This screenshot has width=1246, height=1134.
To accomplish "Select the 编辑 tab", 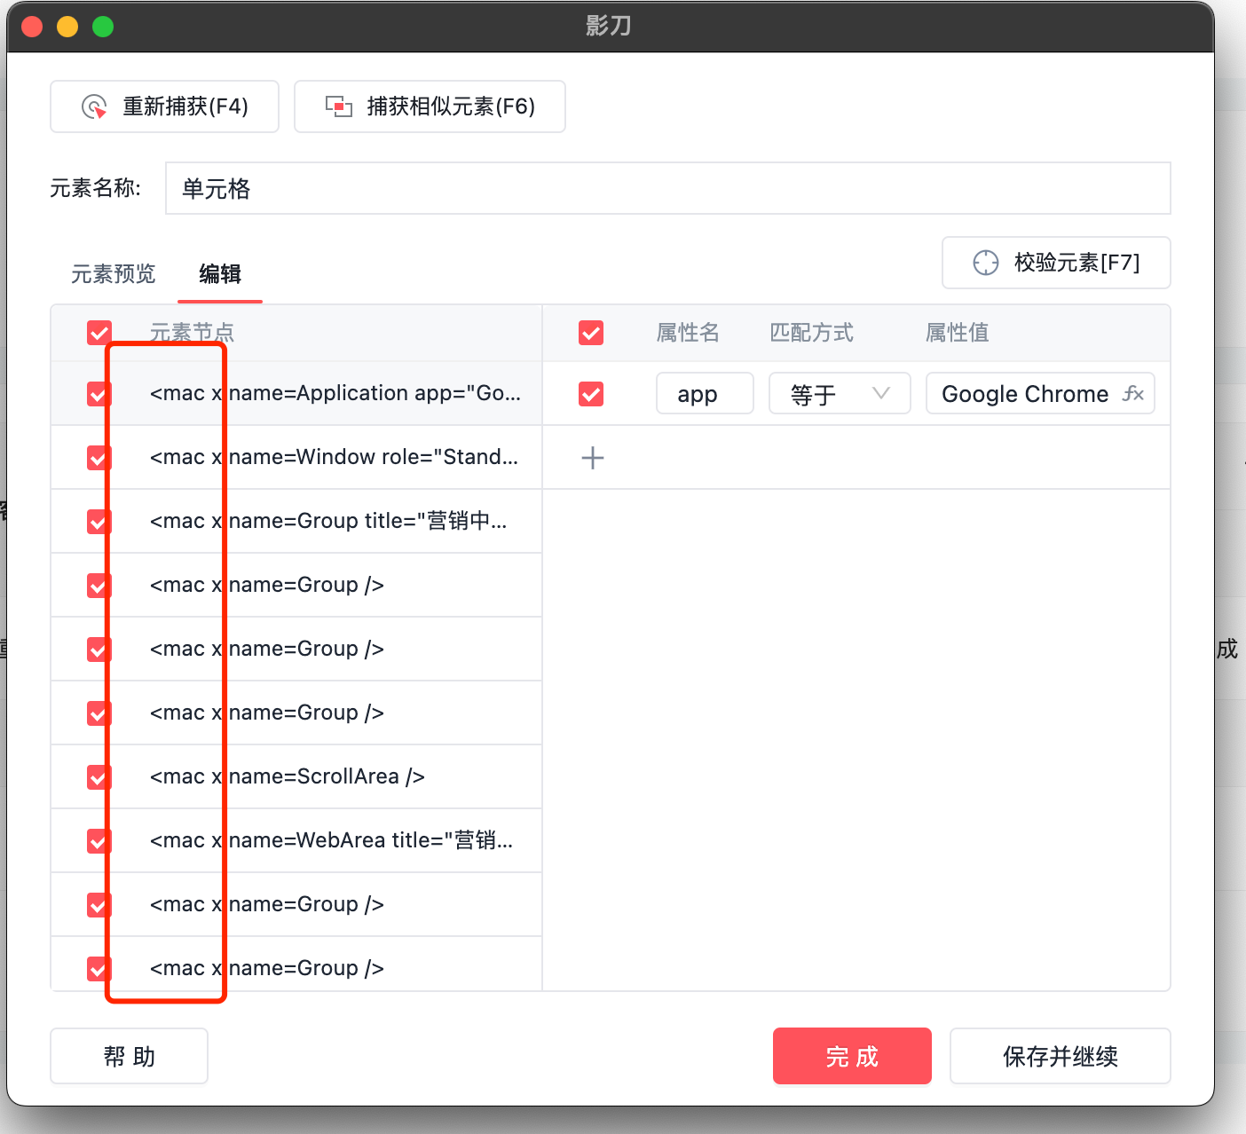I will coord(220,273).
